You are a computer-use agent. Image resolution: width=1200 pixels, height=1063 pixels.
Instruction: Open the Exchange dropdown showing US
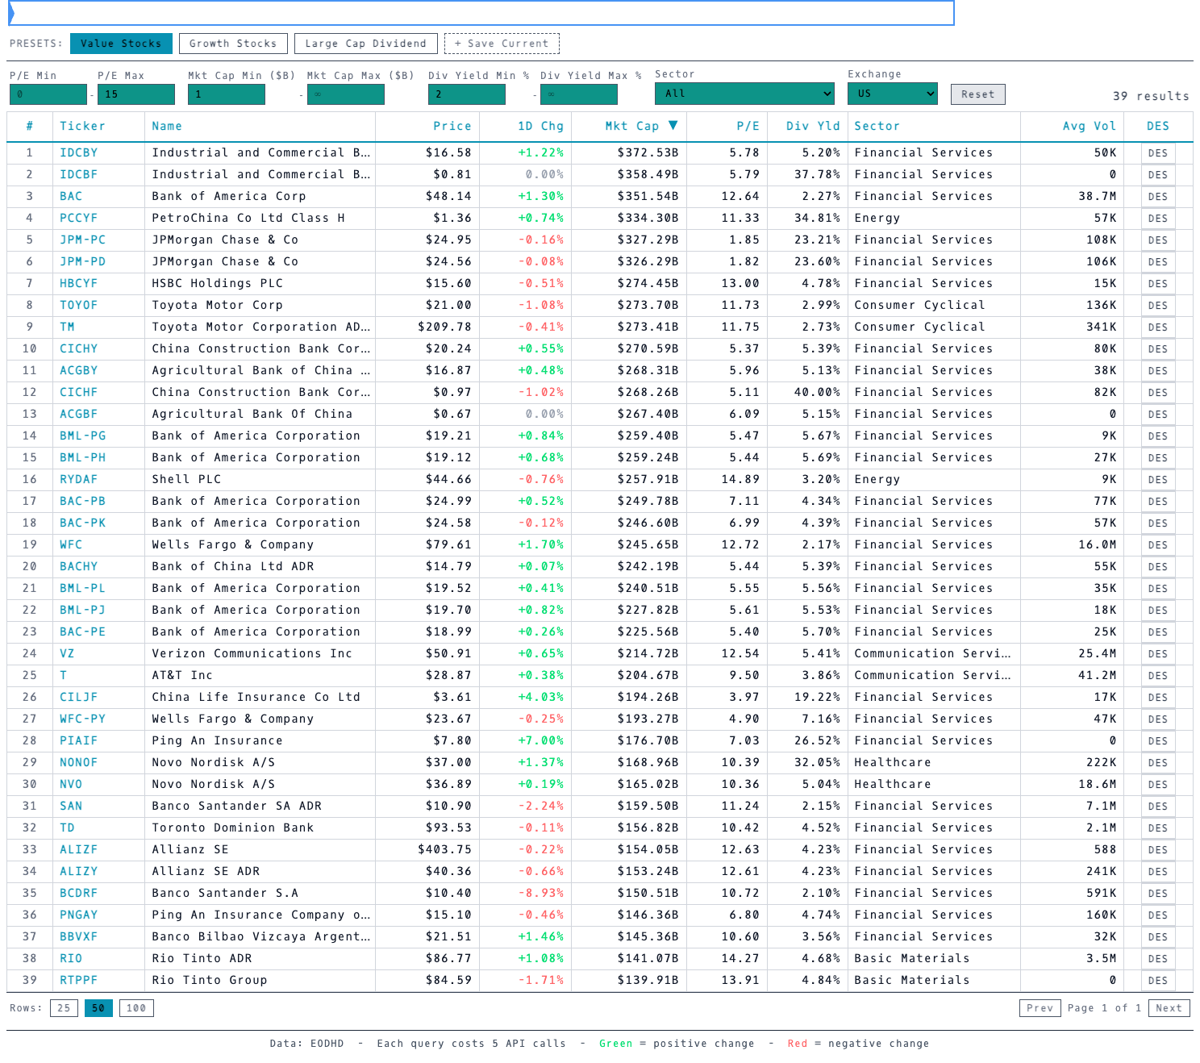point(892,94)
